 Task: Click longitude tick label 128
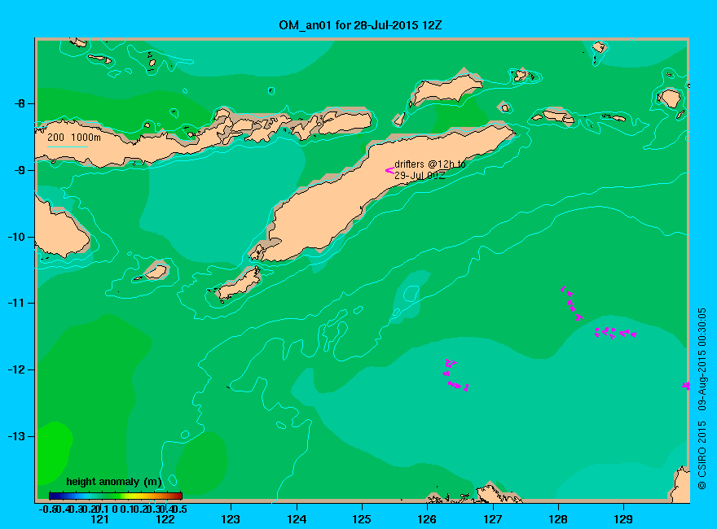click(558, 519)
